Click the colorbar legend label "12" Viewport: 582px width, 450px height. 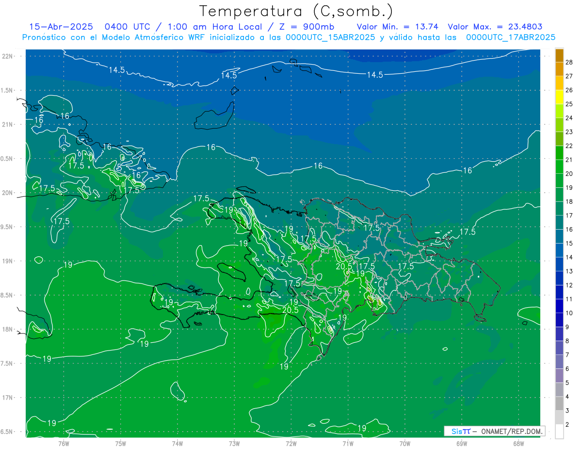(x=569, y=285)
